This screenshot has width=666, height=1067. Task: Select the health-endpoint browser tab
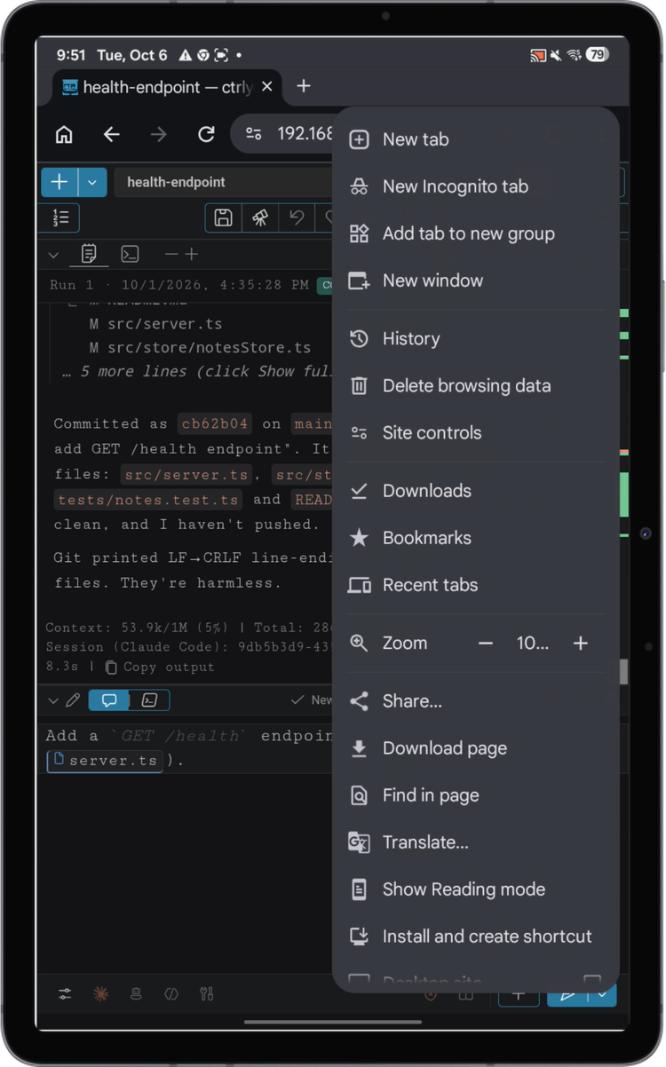[168, 87]
